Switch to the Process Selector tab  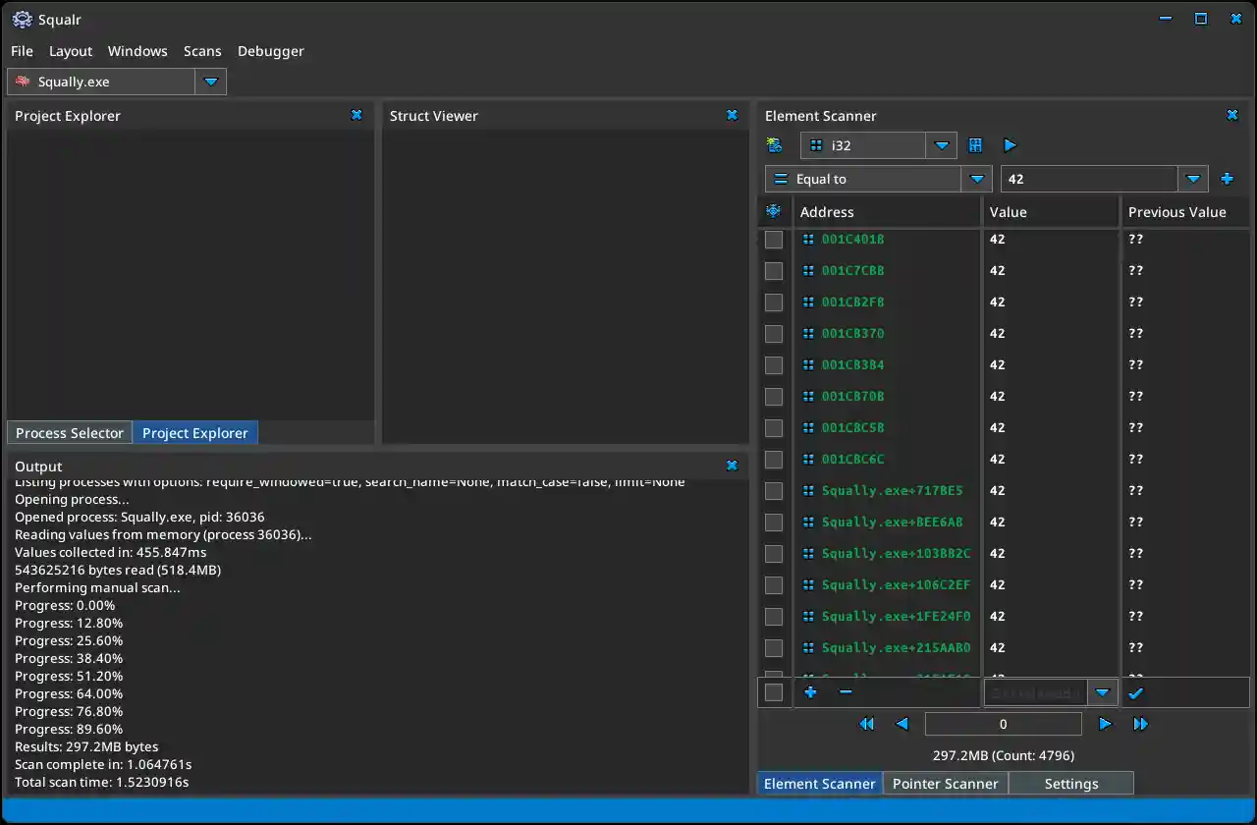click(70, 433)
